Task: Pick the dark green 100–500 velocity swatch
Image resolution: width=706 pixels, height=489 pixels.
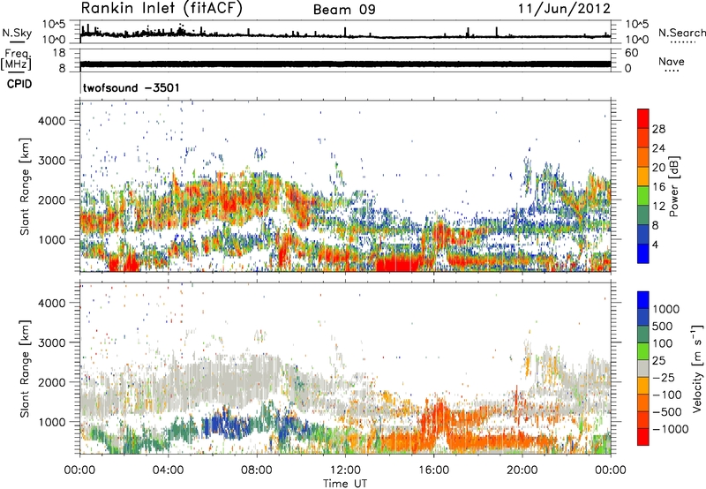Action: 643,335
